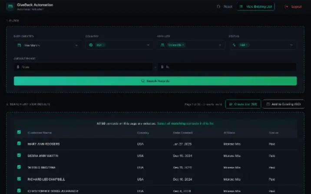Open View Existing List
311x194 pixels.
(x=256, y=6)
